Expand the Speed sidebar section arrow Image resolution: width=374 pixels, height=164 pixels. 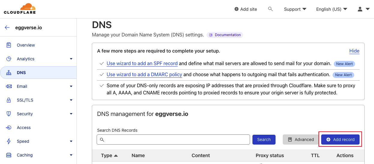click(x=71, y=141)
